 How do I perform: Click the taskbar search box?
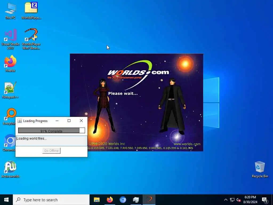51,200
